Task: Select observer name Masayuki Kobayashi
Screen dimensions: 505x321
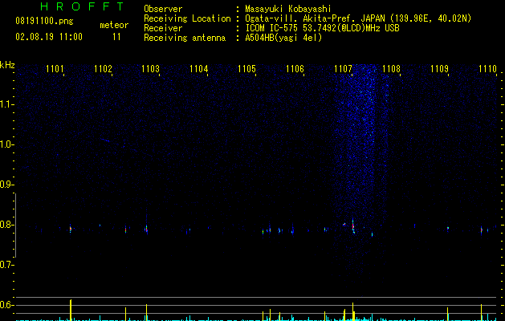Action: pos(288,9)
